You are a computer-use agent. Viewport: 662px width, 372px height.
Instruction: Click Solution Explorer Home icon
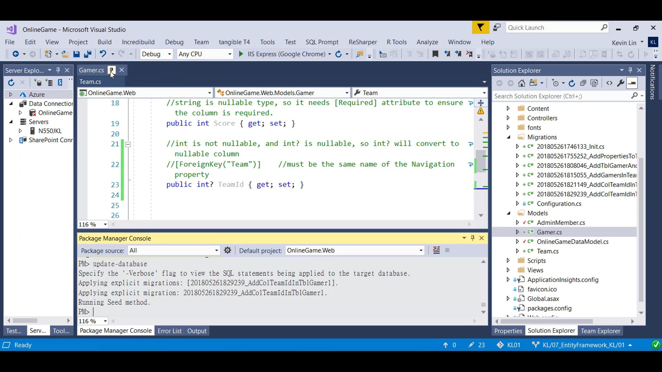[x=522, y=83]
